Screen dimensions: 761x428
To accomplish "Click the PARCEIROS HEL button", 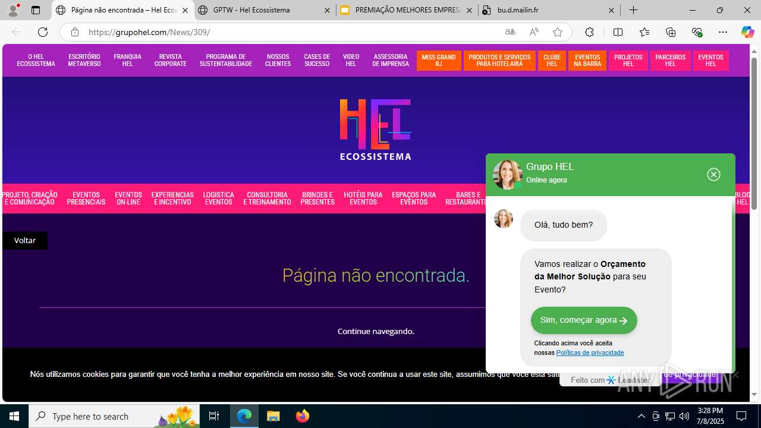I will click(671, 61).
